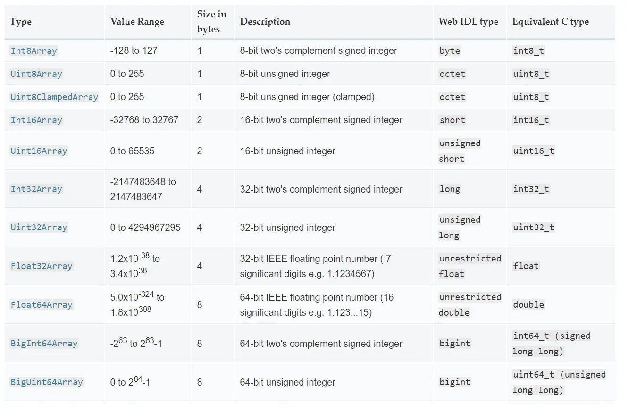The image size is (629, 412).
Task: Select the Uint16Array link
Action: 39,151
